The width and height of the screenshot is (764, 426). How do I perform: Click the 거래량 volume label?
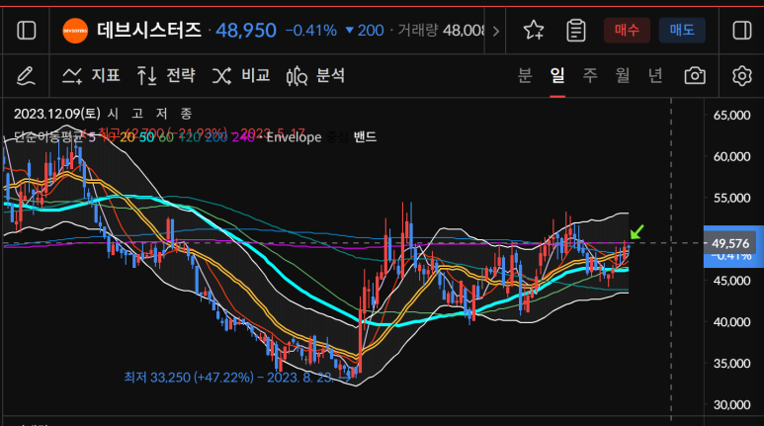click(417, 31)
